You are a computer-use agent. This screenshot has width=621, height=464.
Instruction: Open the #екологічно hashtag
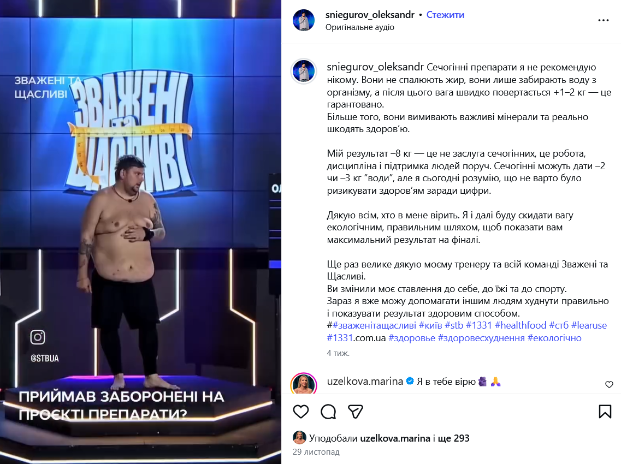554,338
